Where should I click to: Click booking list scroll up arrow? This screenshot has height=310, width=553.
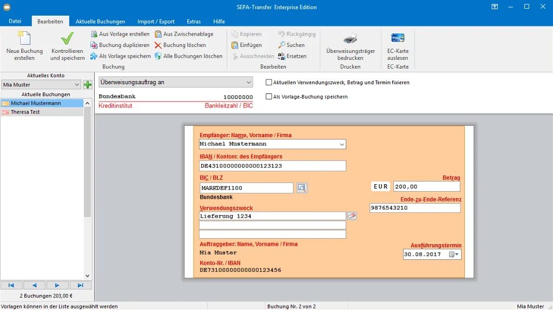(x=88, y=103)
